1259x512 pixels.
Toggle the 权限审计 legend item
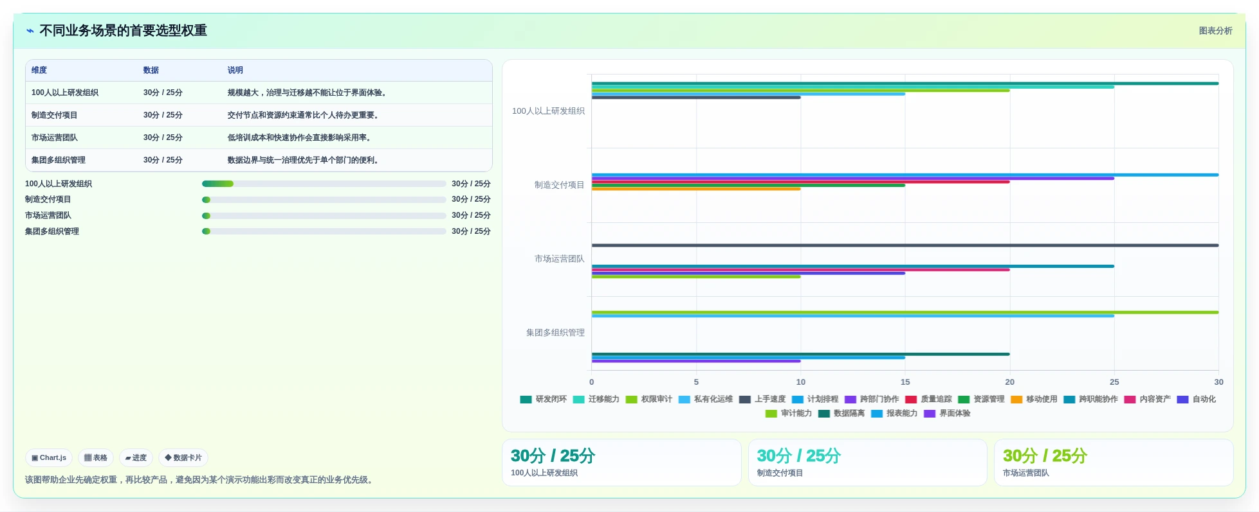[649, 400]
